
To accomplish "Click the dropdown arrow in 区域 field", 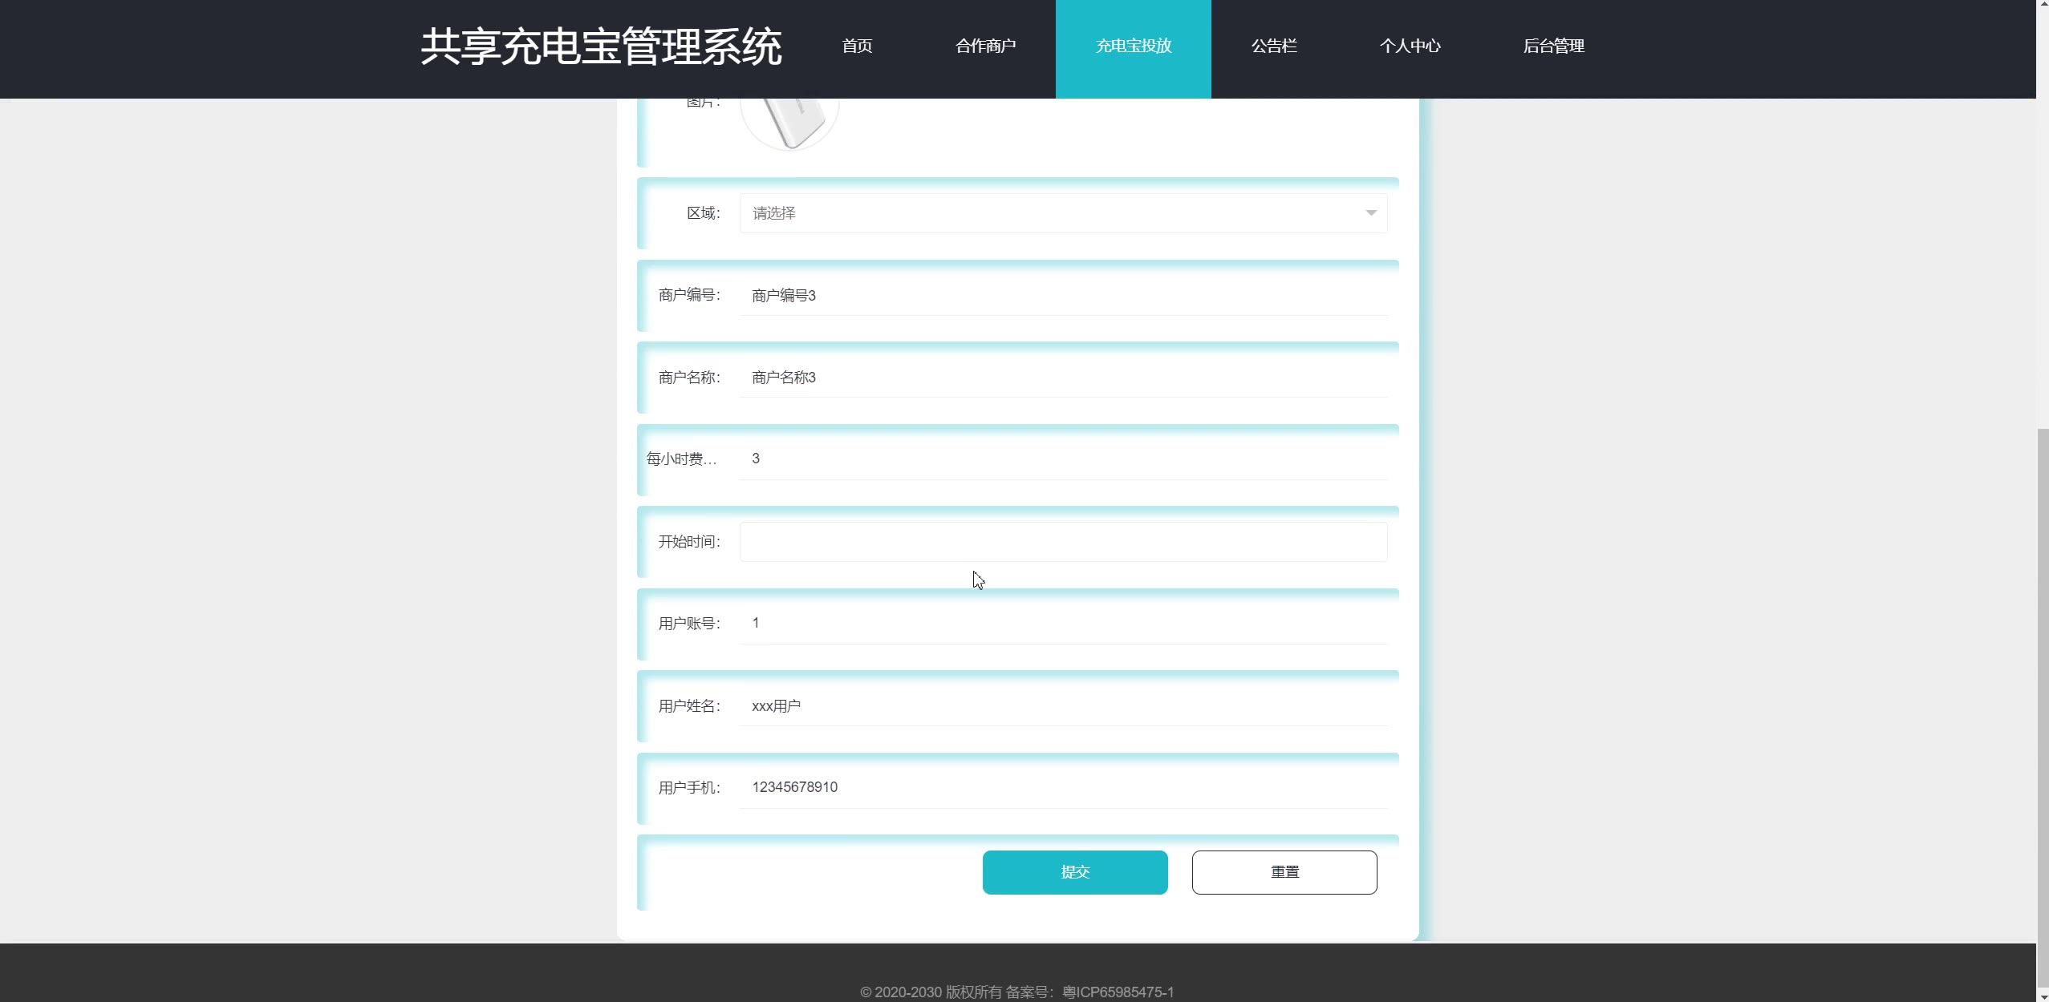I will click(1370, 213).
